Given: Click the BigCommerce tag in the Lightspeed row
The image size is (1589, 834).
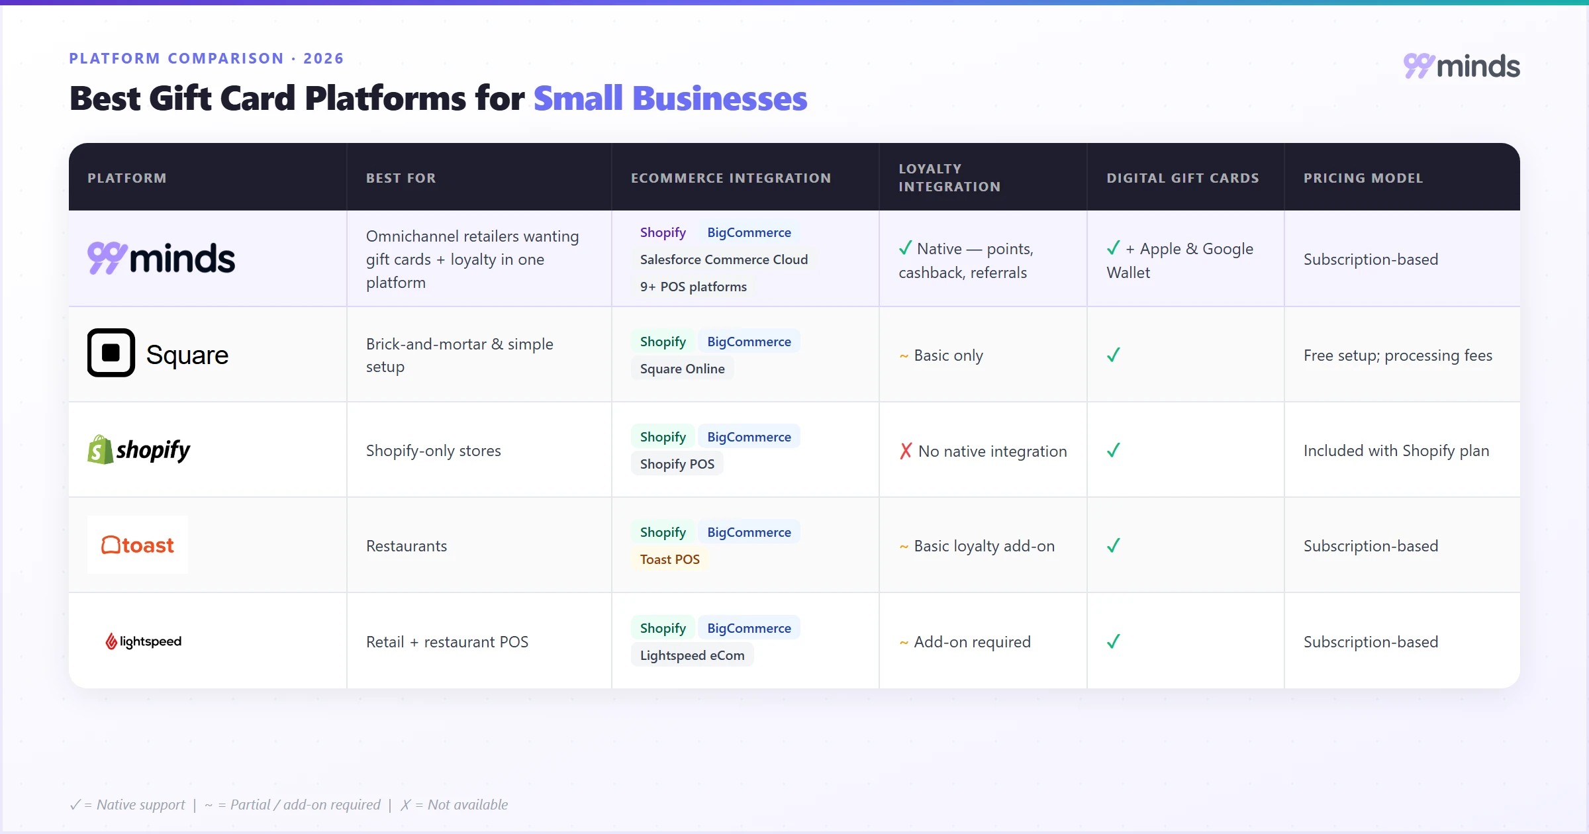Looking at the screenshot, I should 749,628.
